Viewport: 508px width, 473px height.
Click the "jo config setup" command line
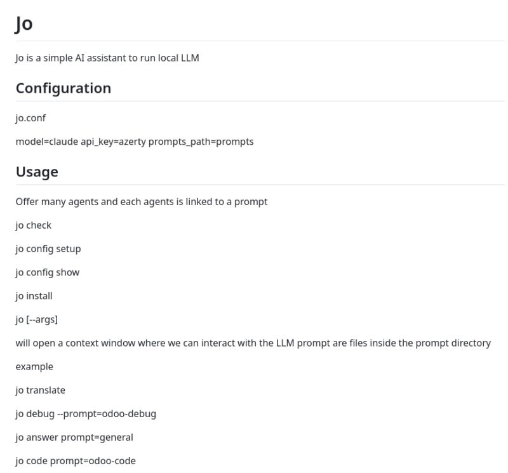(x=48, y=249)
